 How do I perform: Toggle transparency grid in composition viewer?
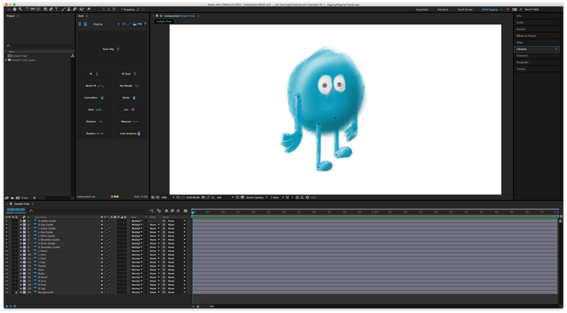coord(242,197)
